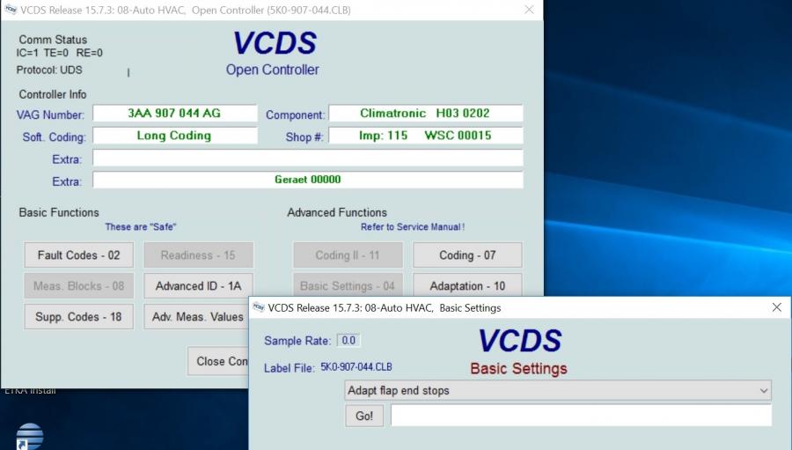Click the Soft. Coding field Long Coding

(x=175, y=136)
